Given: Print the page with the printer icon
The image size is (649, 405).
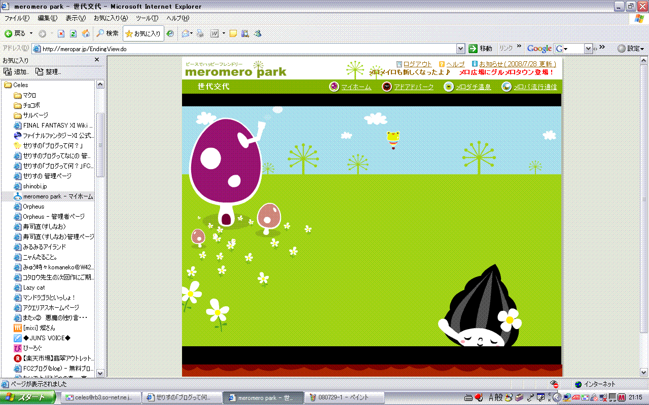Looking at the screenshot, I should coord(200,33).
